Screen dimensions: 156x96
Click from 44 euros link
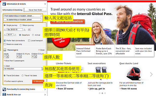(128, 89)
